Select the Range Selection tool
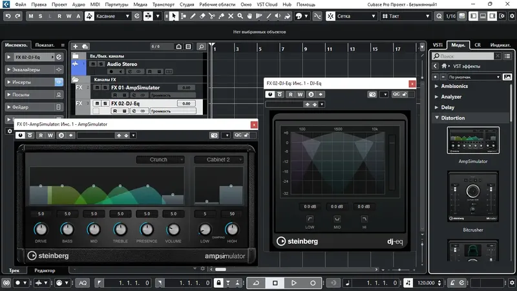 tap(184, 16)
